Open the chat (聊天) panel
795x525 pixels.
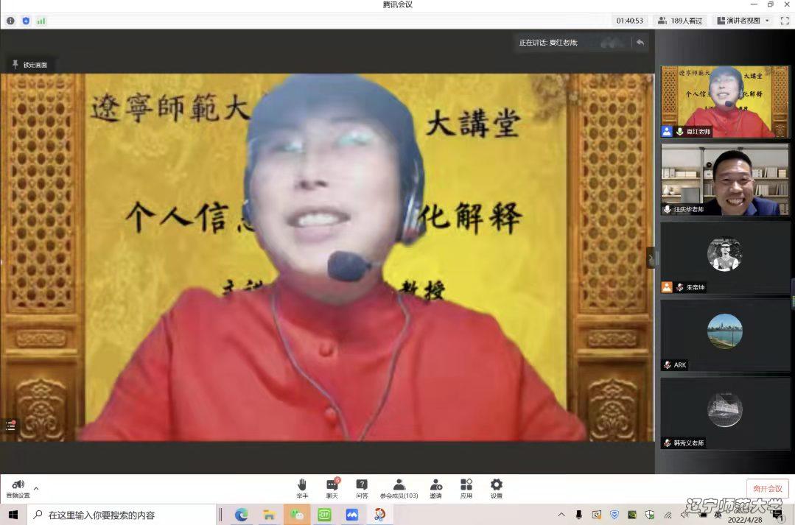tap(332, 487)
